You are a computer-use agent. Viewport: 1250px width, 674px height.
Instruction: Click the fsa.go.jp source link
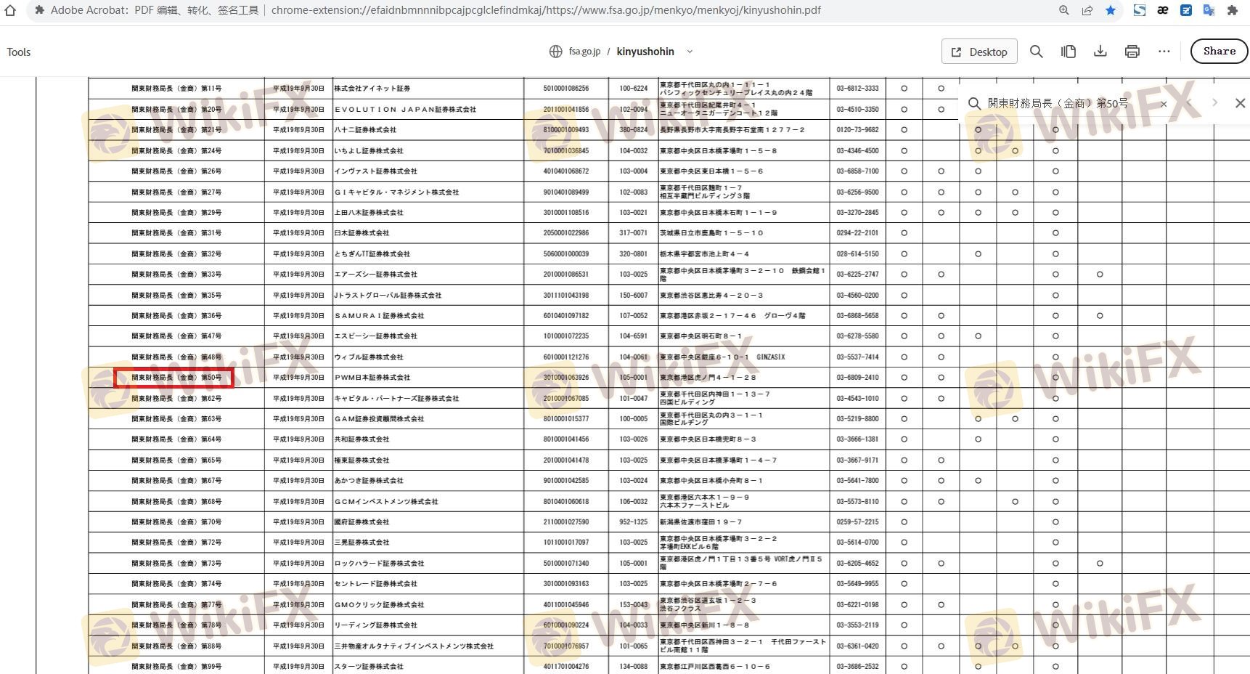[x=584, y=52]
